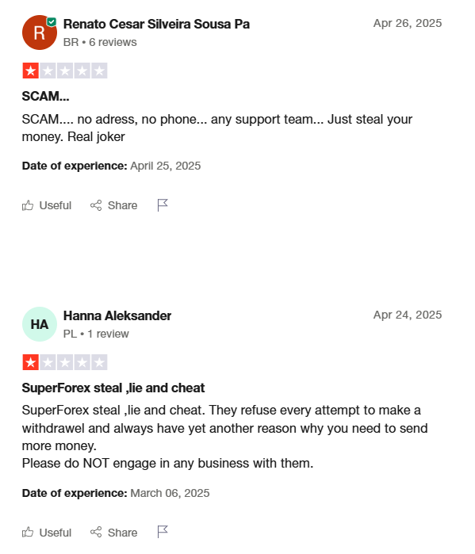Open 'SuperForex steal ,lie and cheat' review title
This screenshot has width=475, height=554.
click(x=113, y=388)
